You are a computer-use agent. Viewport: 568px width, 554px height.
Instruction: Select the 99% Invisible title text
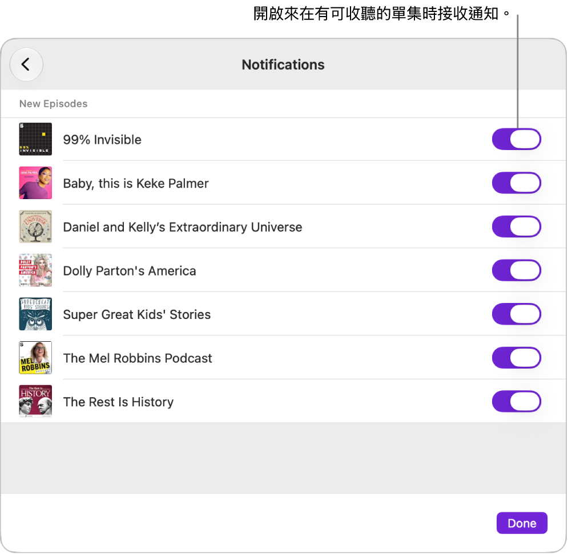click(102, 140)
